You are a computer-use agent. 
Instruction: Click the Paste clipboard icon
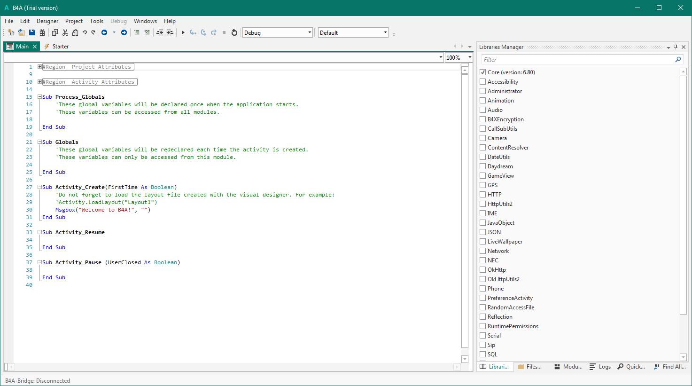pyautogui.click(x=75, y=32)
